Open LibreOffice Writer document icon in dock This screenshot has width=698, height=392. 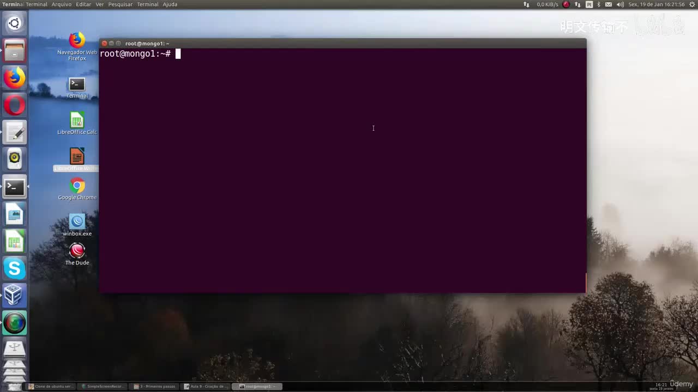pyautogui.click(x=14, y=214)
